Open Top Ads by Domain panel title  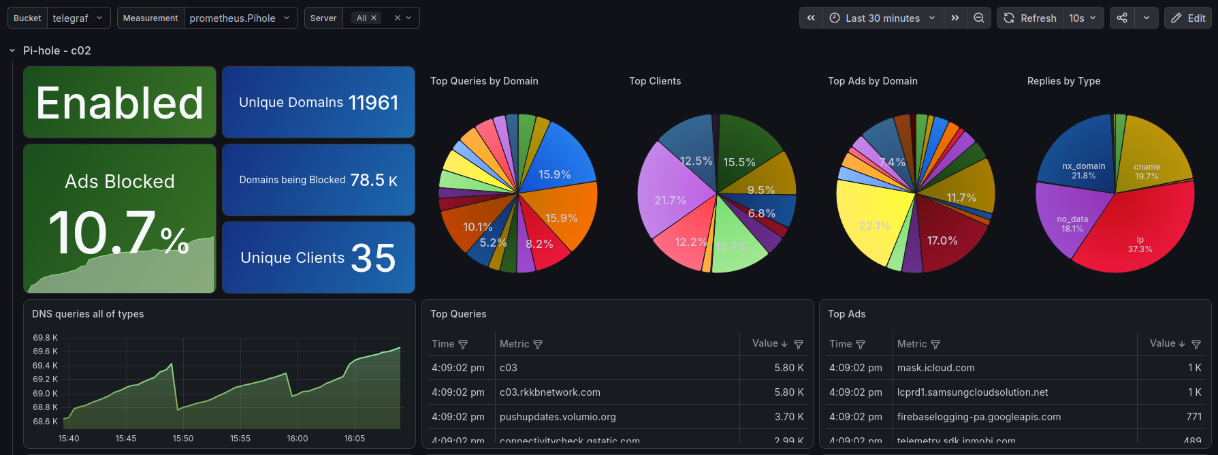(873, 81)
